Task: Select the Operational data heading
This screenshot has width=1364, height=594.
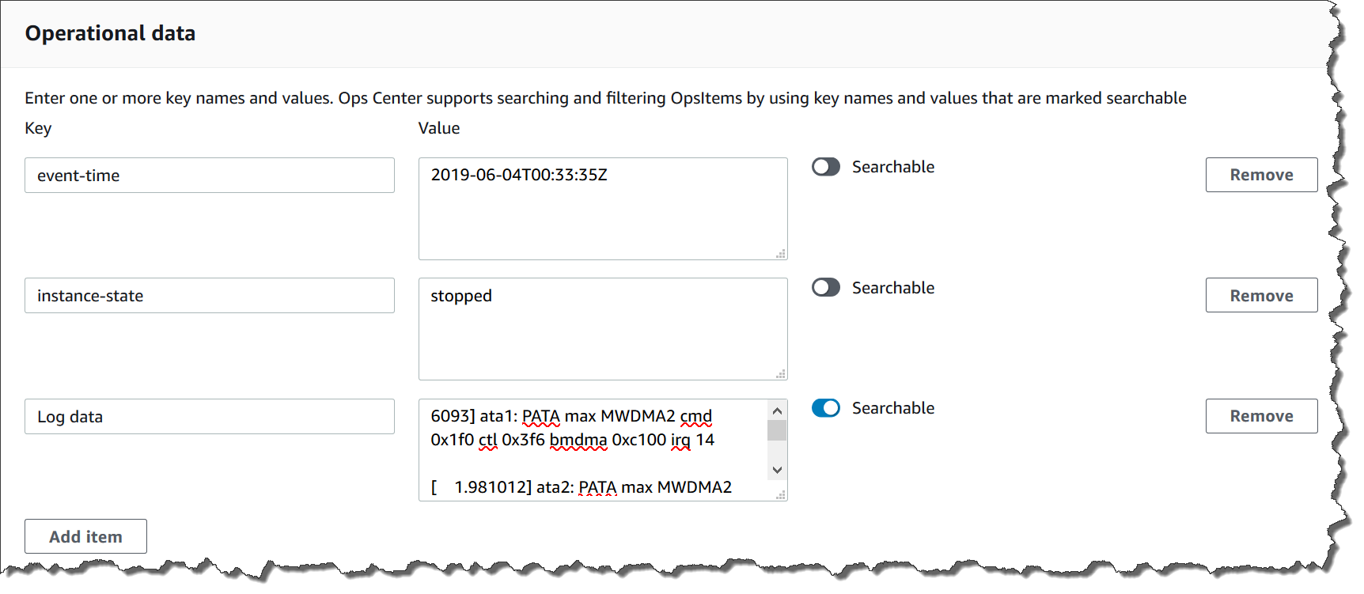Action: click(x=110, y=33)
